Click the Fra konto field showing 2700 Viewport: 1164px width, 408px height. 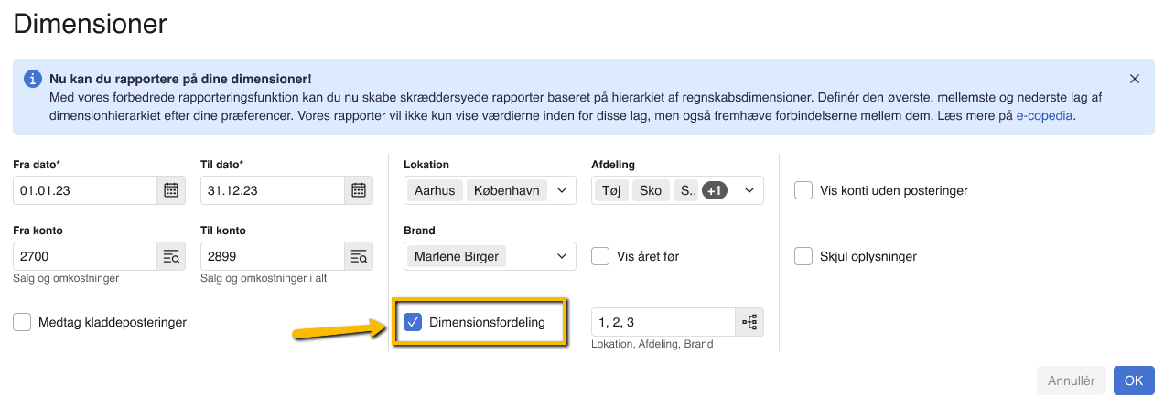[x=85, y=256]
